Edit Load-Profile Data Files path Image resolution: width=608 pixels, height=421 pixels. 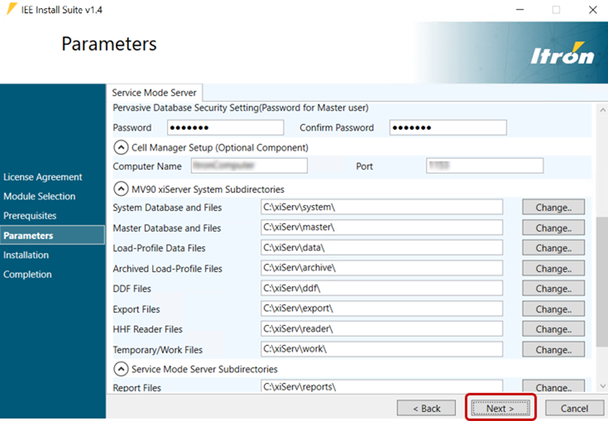point(382,247)
